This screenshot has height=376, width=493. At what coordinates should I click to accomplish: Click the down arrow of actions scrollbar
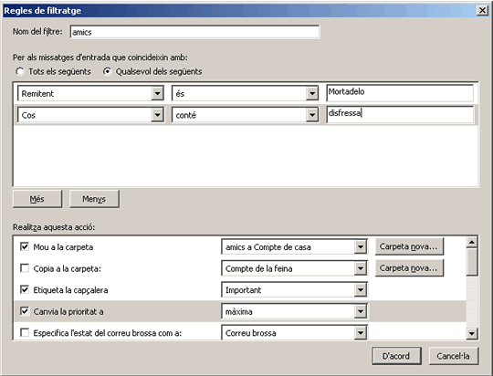(x=472, y=333)
